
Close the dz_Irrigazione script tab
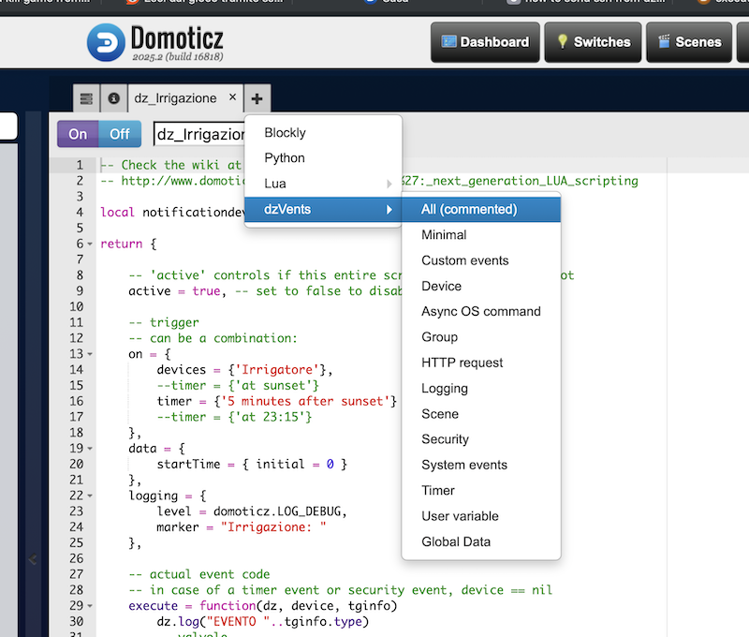click(x=232, y=96)
